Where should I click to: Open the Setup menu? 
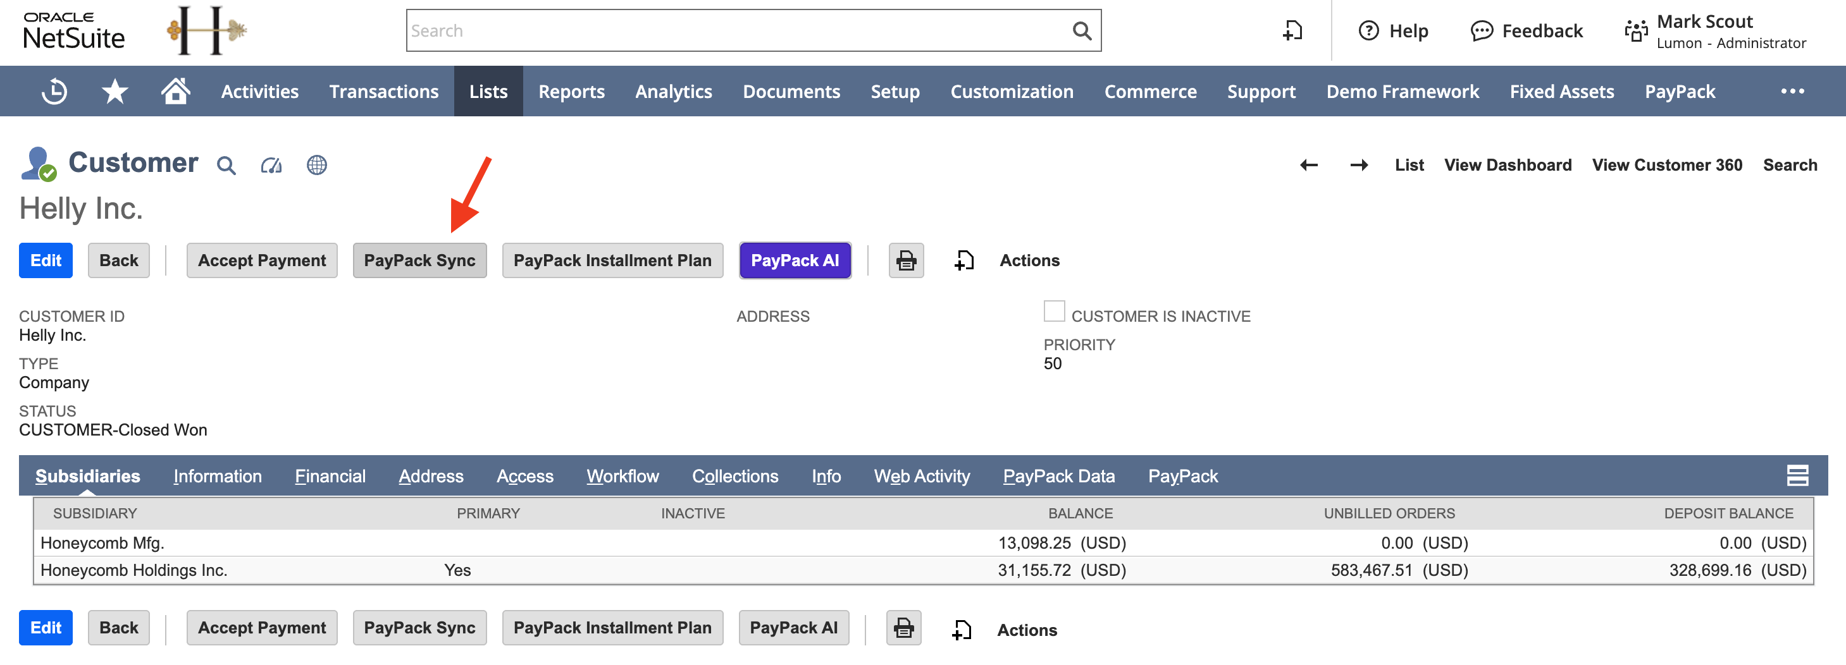pyautogui.click(x=895, y=92)
